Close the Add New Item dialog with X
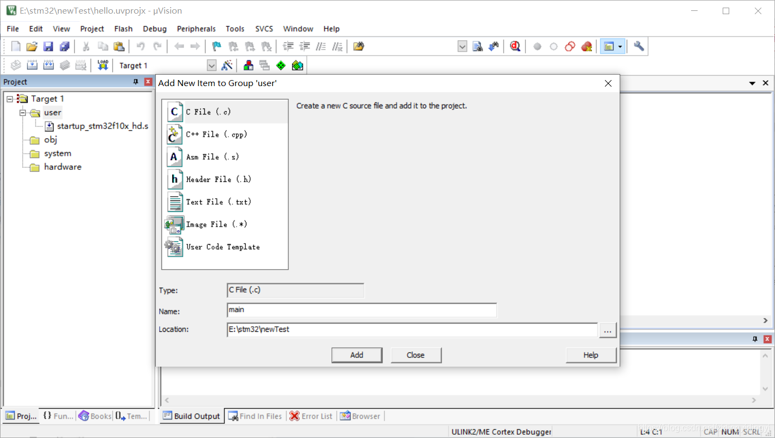The width and height of the screenshot is (775, 438). (608, 83)
